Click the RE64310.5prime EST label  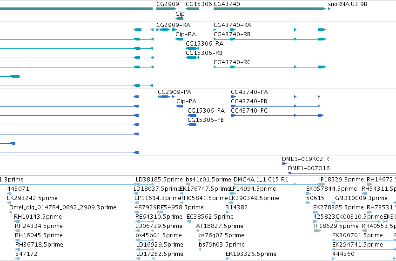159,217
